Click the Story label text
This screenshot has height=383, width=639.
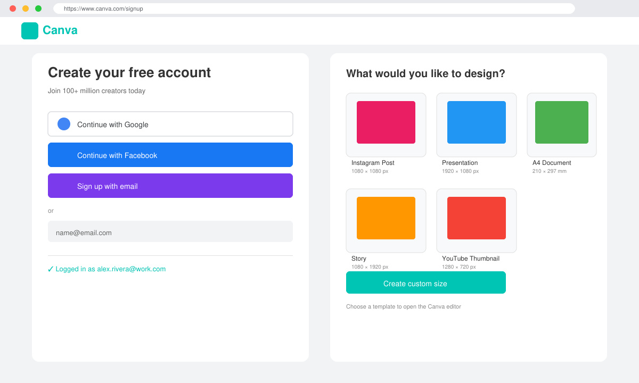pos(359,259)
